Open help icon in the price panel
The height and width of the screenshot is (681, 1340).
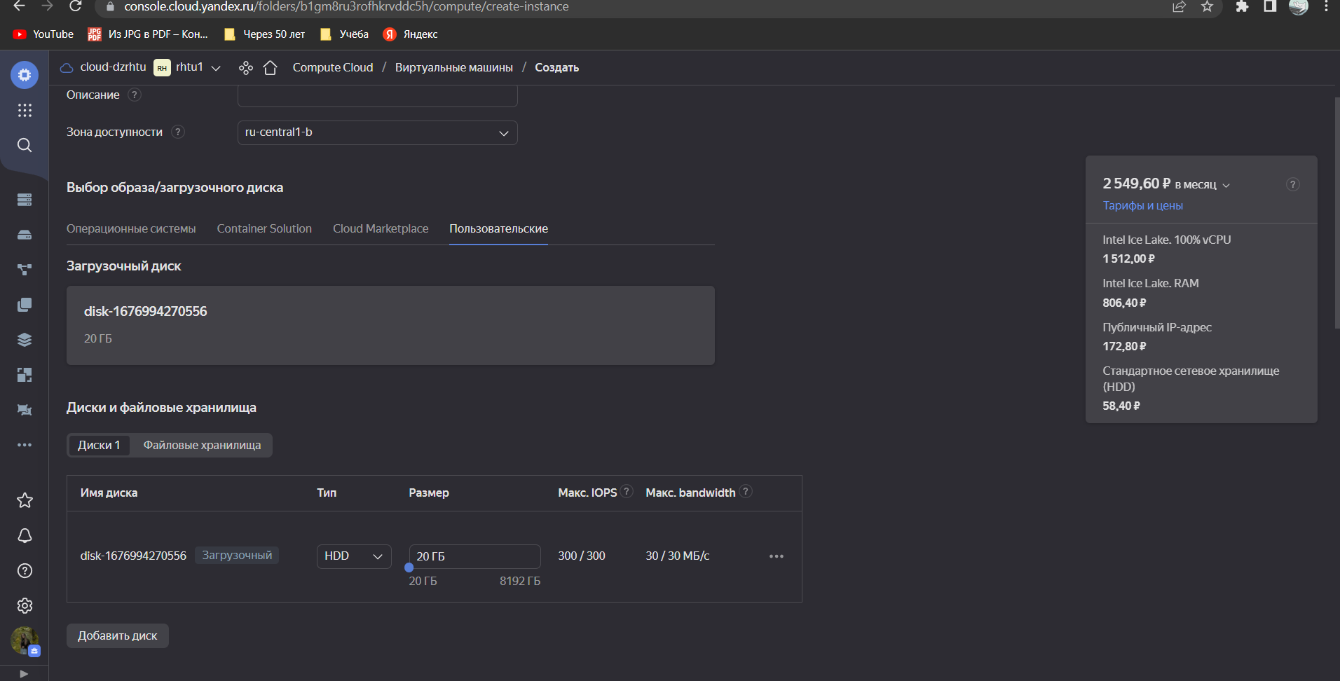pos(1293,184)
